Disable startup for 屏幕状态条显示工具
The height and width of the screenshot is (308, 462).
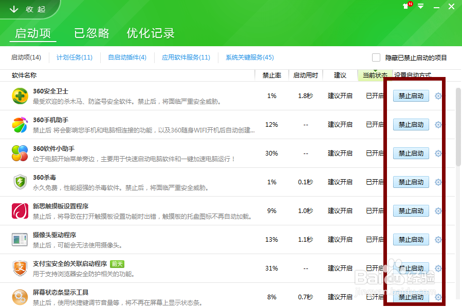(x=411, y=297)
